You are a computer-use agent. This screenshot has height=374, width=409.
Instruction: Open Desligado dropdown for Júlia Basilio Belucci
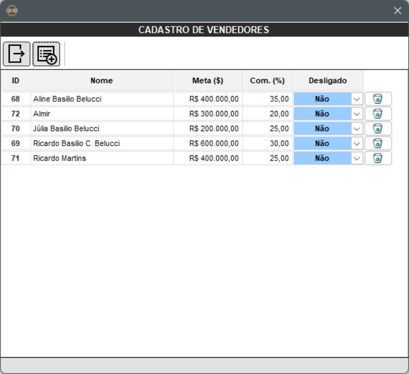pyautogui.click(x=356, y=129)
